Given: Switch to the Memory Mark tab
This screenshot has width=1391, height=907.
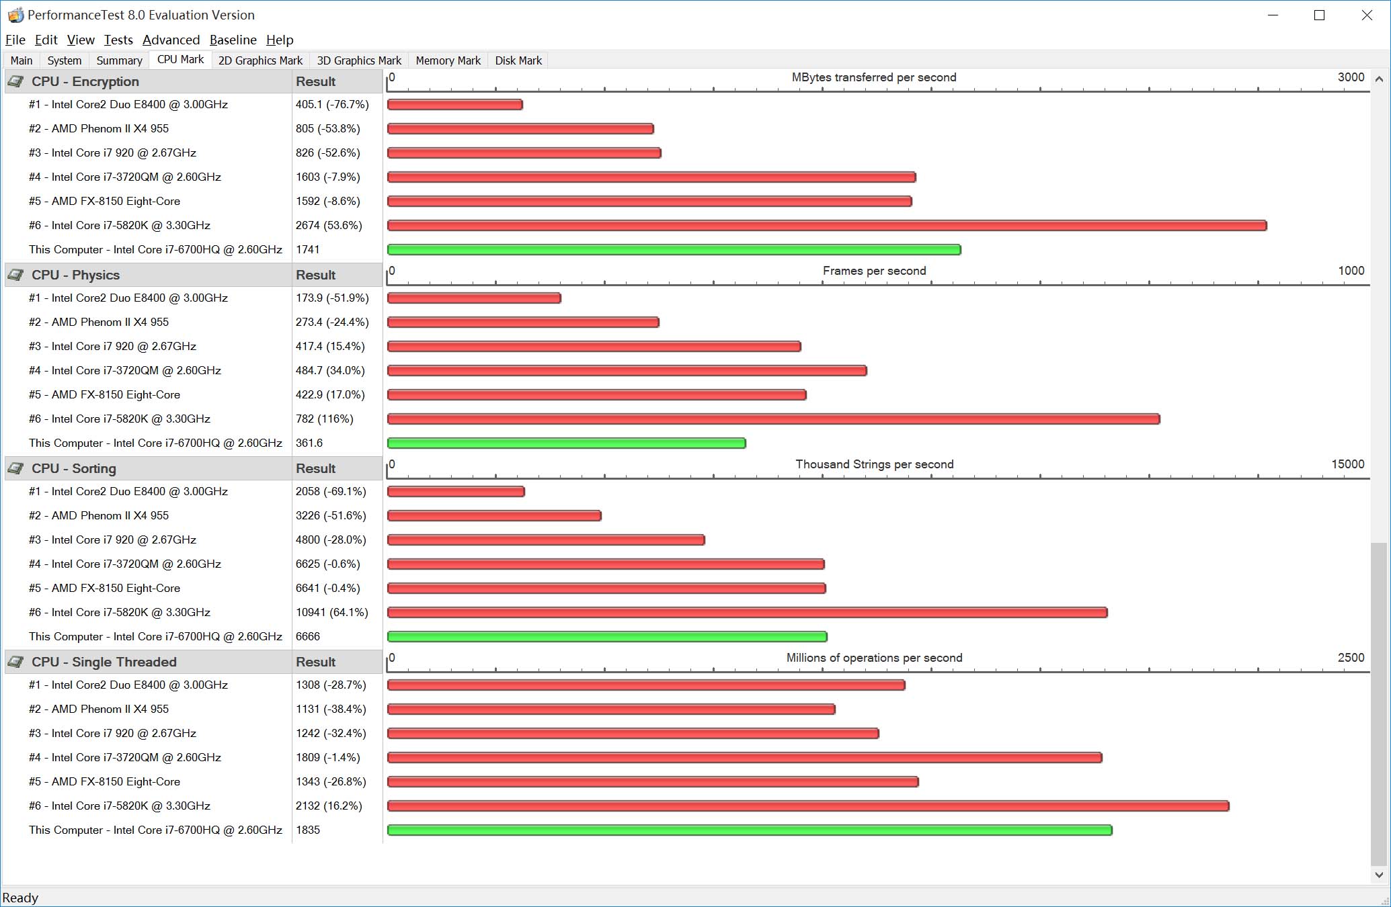Looking at the screenshot, I should tap(448, 60).
